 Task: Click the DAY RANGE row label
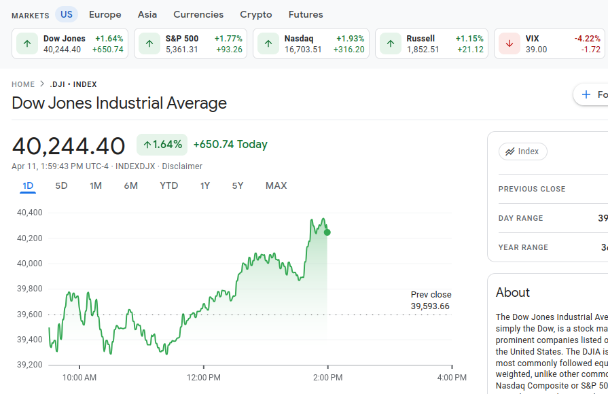tap(521, 218)
